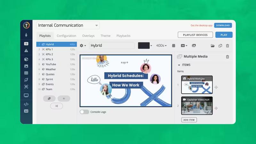Click the dark background color swatch
This screenshot has height=144, width=256.
pyautogui.click(x=144, y=45)
